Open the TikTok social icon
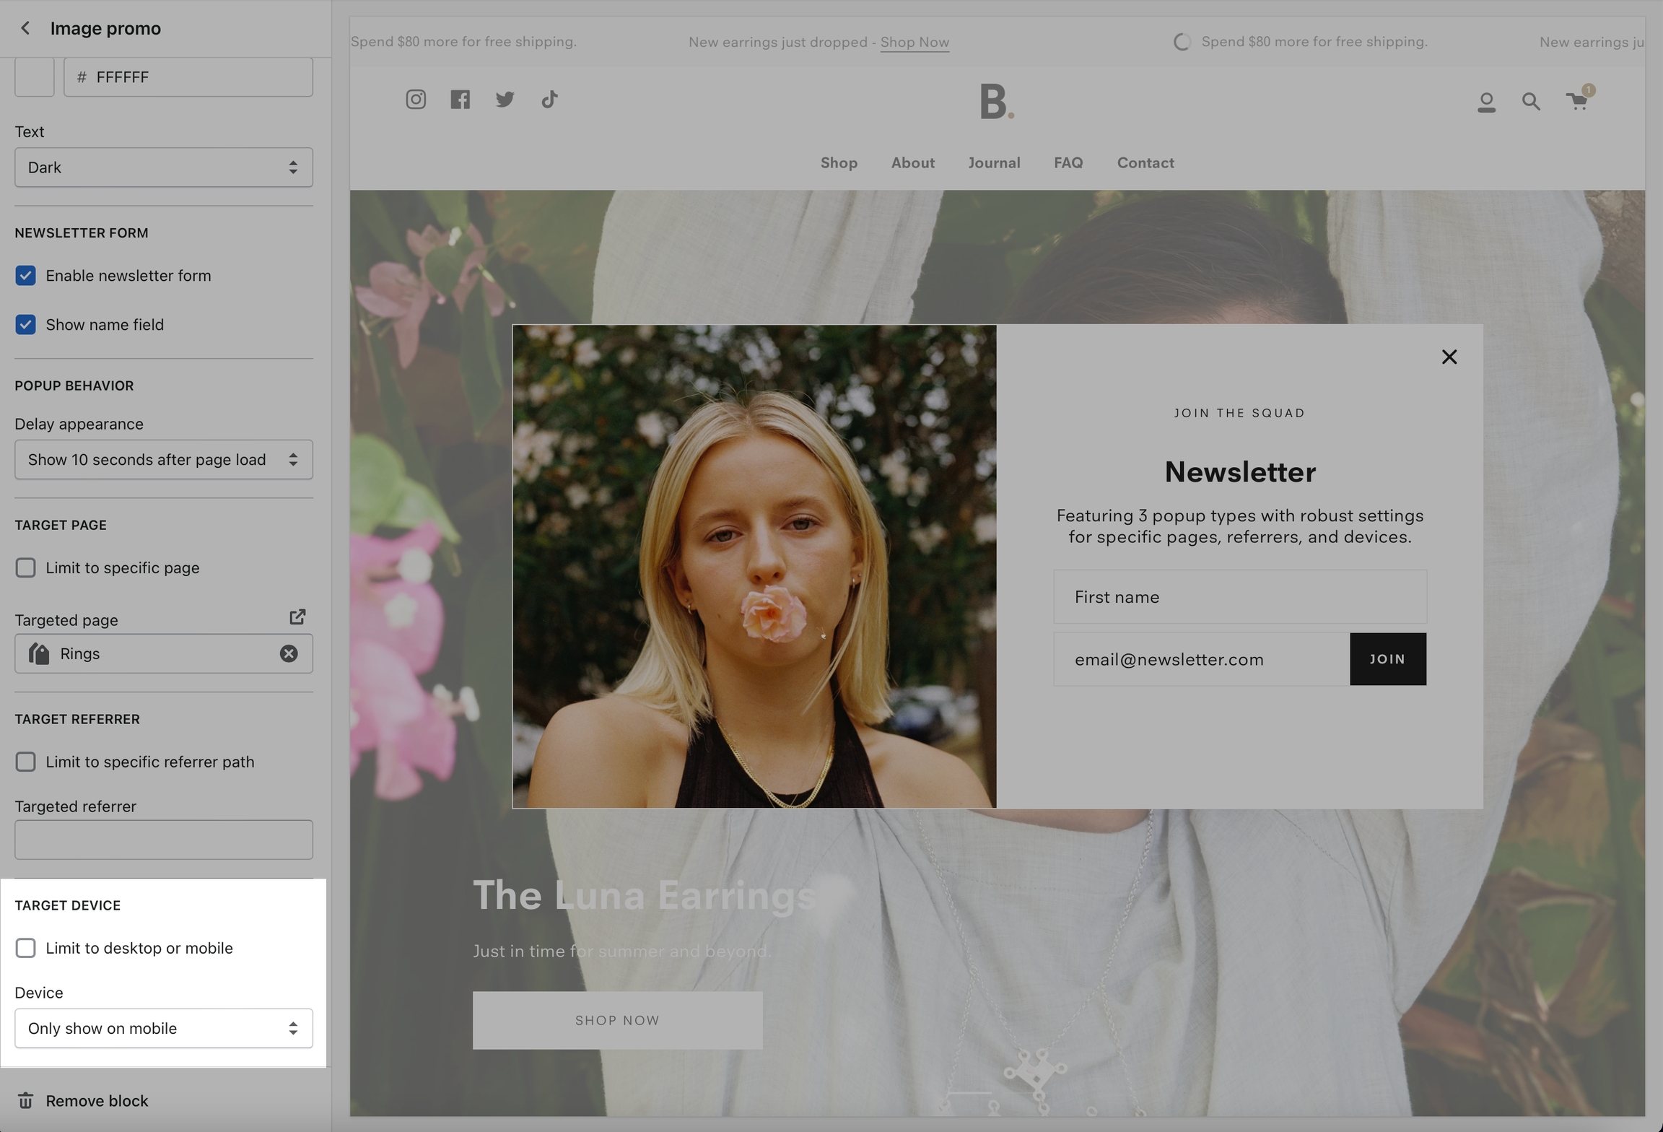 tap(549, 99)
